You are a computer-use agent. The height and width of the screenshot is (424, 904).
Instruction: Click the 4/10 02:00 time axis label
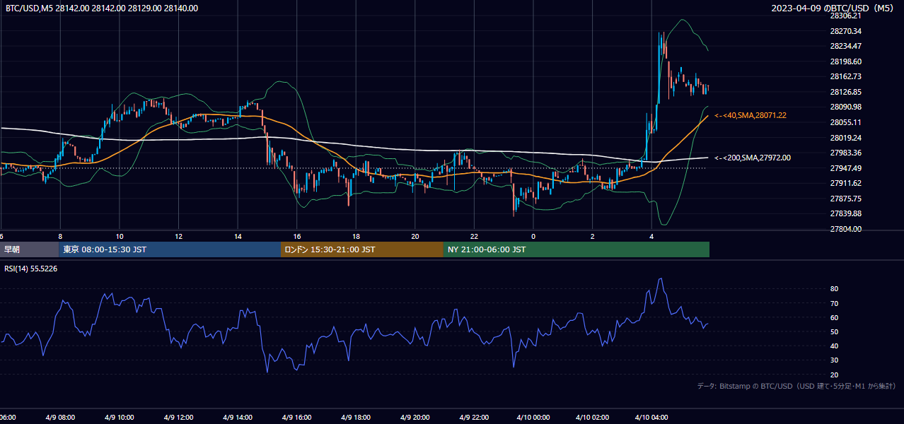click(x=592, y=418)
